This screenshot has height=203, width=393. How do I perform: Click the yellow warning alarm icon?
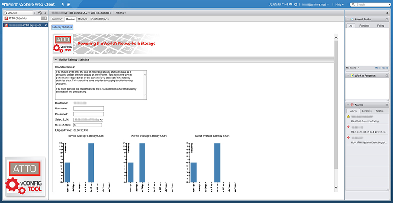click(348, 116)
